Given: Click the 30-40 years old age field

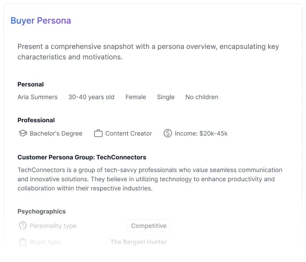Looking at the screenshot, I should pos(91,97).
